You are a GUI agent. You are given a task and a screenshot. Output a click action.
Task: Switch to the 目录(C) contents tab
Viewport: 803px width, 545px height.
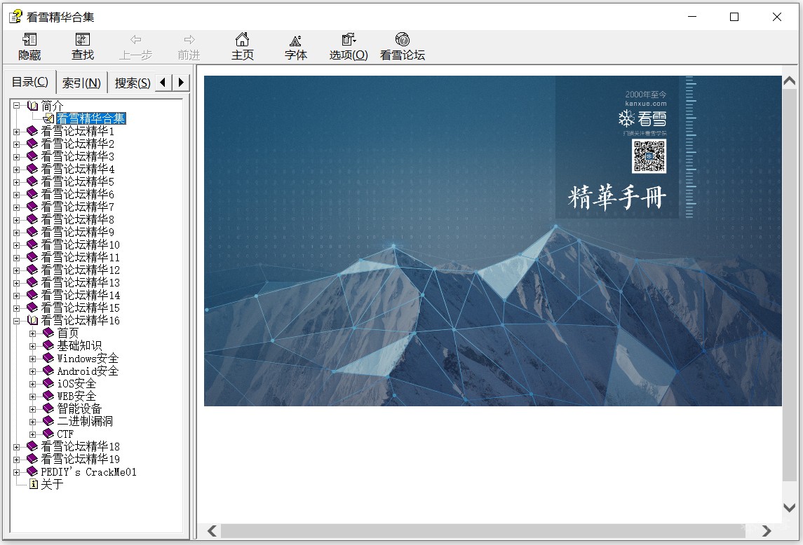pyautogui.click(x=29, y=82)
